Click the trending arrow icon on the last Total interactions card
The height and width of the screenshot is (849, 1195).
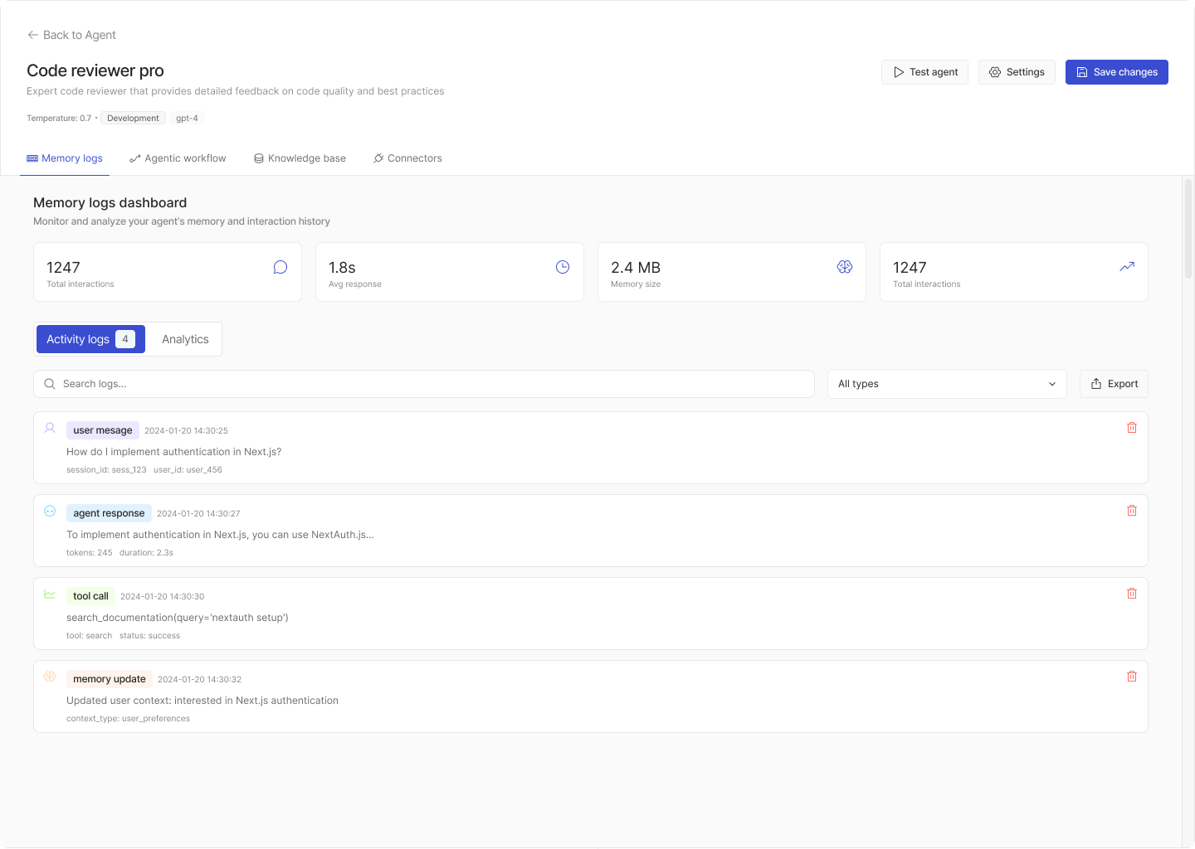click(1127, 267)
